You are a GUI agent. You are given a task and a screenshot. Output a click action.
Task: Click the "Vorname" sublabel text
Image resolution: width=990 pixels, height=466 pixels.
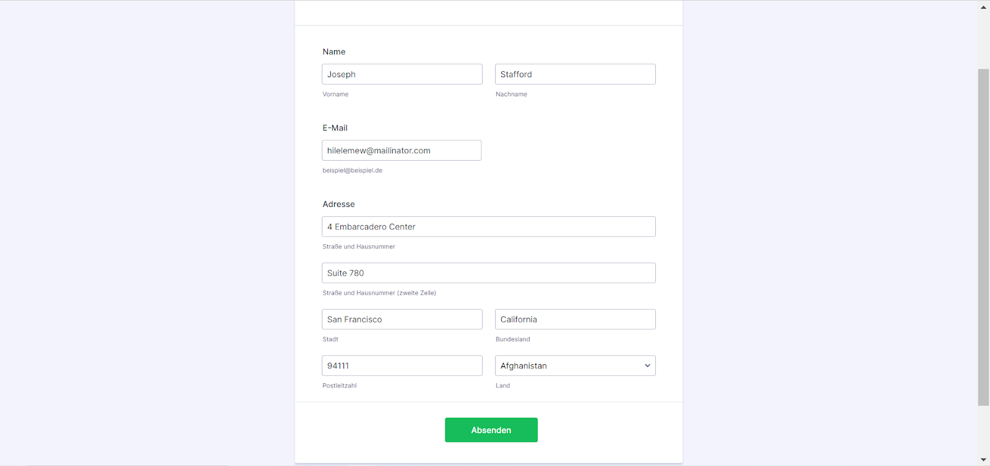335,95
